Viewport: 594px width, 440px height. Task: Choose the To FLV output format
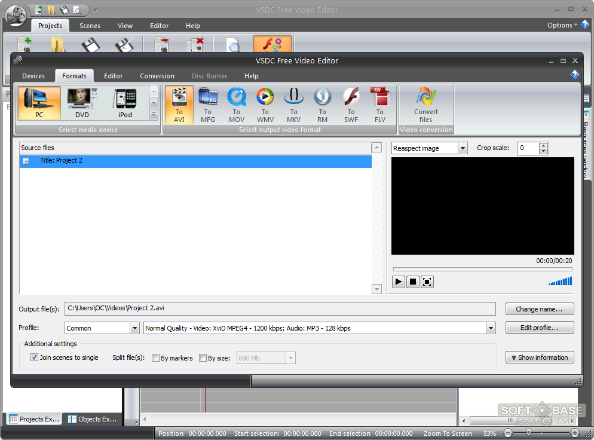tap(380, 105)
